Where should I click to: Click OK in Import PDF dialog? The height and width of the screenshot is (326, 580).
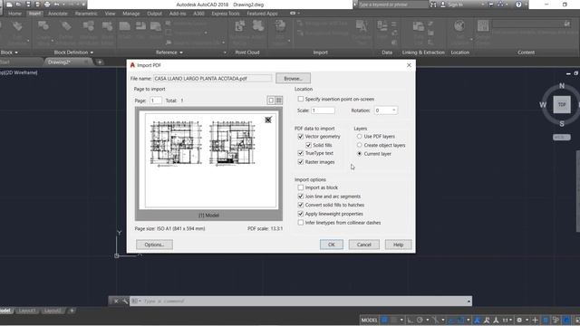[332, 244]
